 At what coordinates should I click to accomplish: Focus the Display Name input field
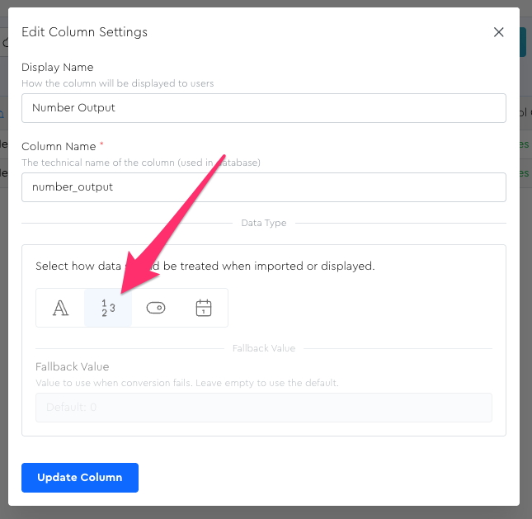coord(263,107)
